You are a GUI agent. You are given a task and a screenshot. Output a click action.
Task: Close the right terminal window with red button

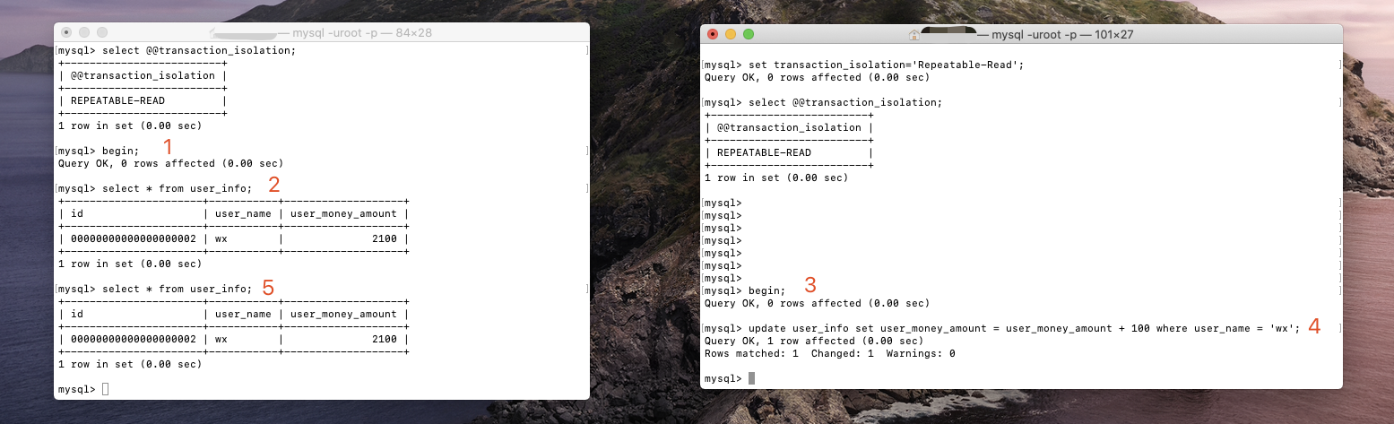pyautogui.click(x=714, y=34)
